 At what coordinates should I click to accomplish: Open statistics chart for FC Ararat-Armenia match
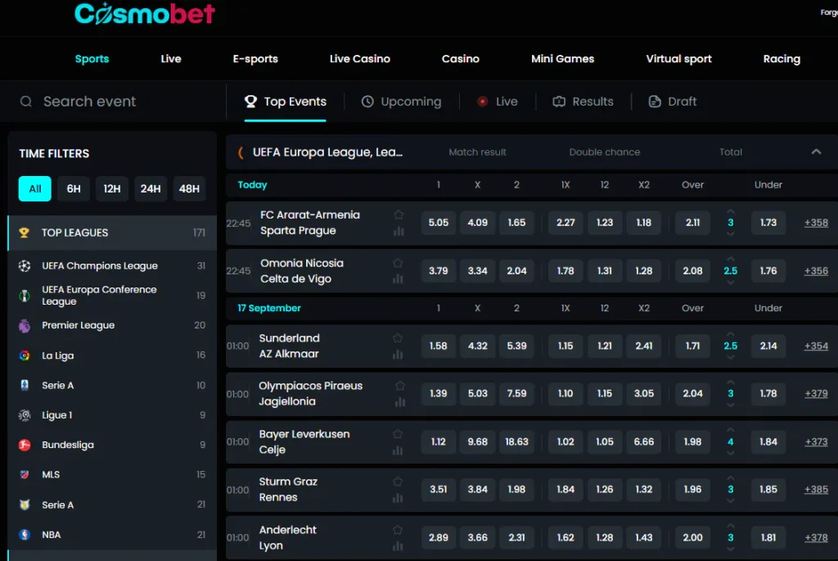tap(399, 232)
